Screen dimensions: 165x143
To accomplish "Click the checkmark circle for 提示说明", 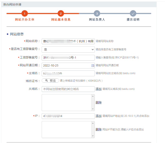I will click(133, 13).
